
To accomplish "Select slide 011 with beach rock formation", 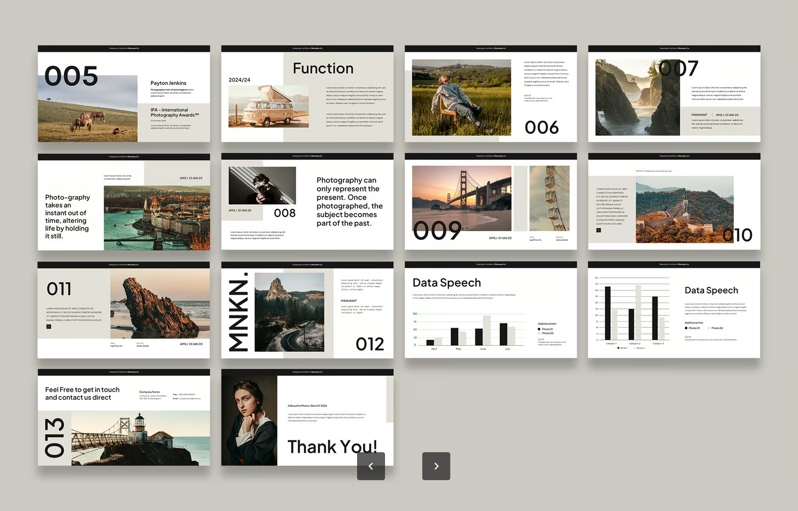I will [123, 310].
